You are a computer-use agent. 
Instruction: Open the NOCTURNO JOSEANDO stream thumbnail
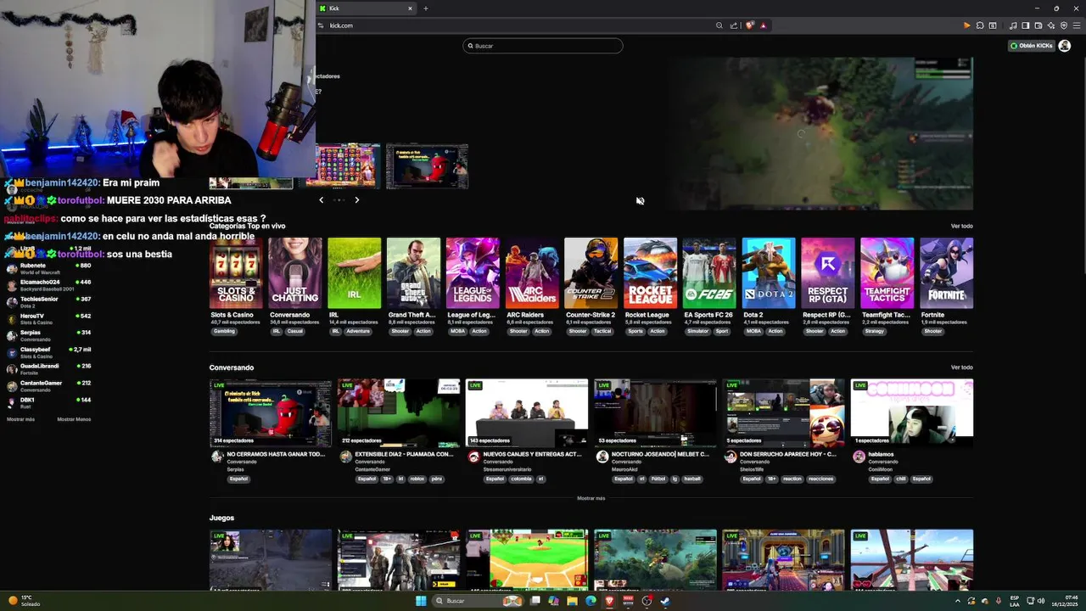point(655,413)
